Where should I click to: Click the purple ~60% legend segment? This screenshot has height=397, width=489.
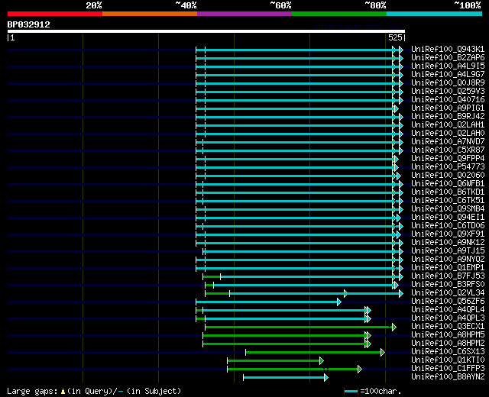[x=244, y=14]
